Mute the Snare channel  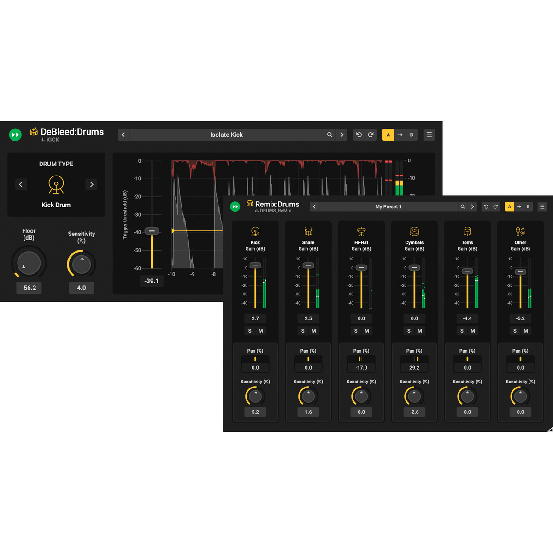[x=314, y=331]
